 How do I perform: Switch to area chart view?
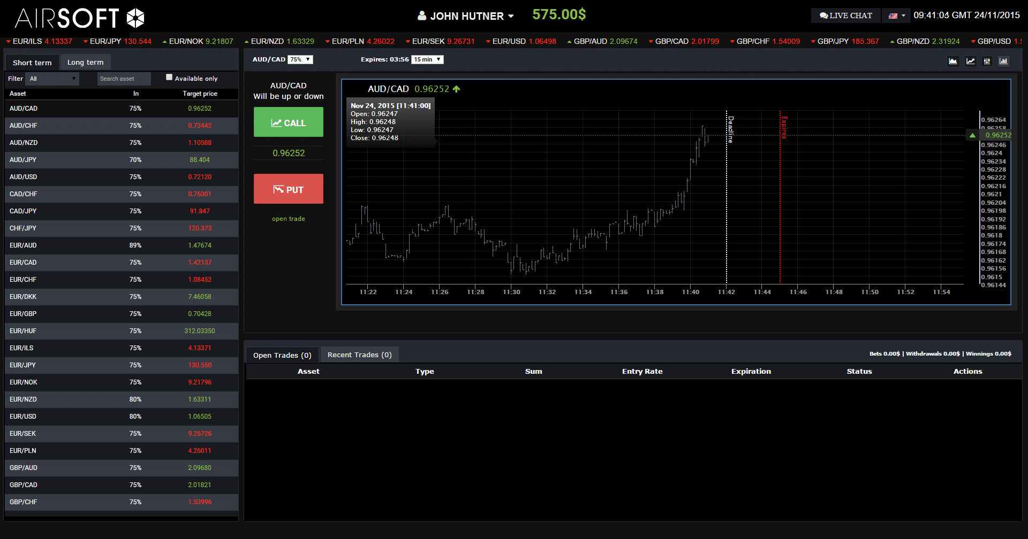coord(953,61)
